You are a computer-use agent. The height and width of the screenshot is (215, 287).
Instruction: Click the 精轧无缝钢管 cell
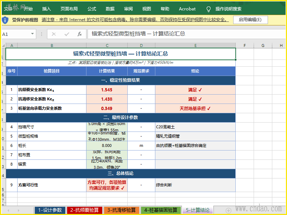[x=195, y=136]
